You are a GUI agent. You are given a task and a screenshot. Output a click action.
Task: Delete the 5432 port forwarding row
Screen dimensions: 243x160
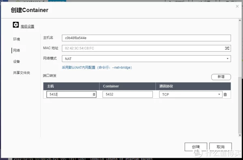[x=225, y=94]
